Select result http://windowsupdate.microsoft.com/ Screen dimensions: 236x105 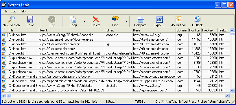click(71, 76)
